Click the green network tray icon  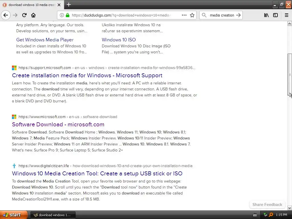click(265, 215)
